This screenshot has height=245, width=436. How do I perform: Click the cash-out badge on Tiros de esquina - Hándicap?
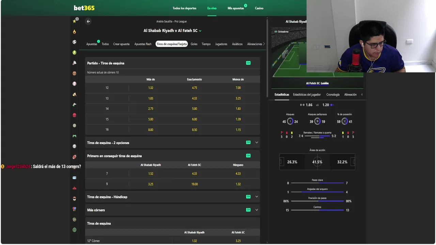(248, 197)
